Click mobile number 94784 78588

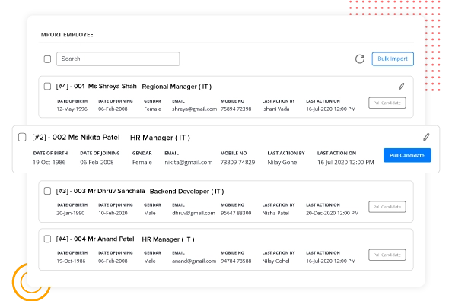click(236, 261)
